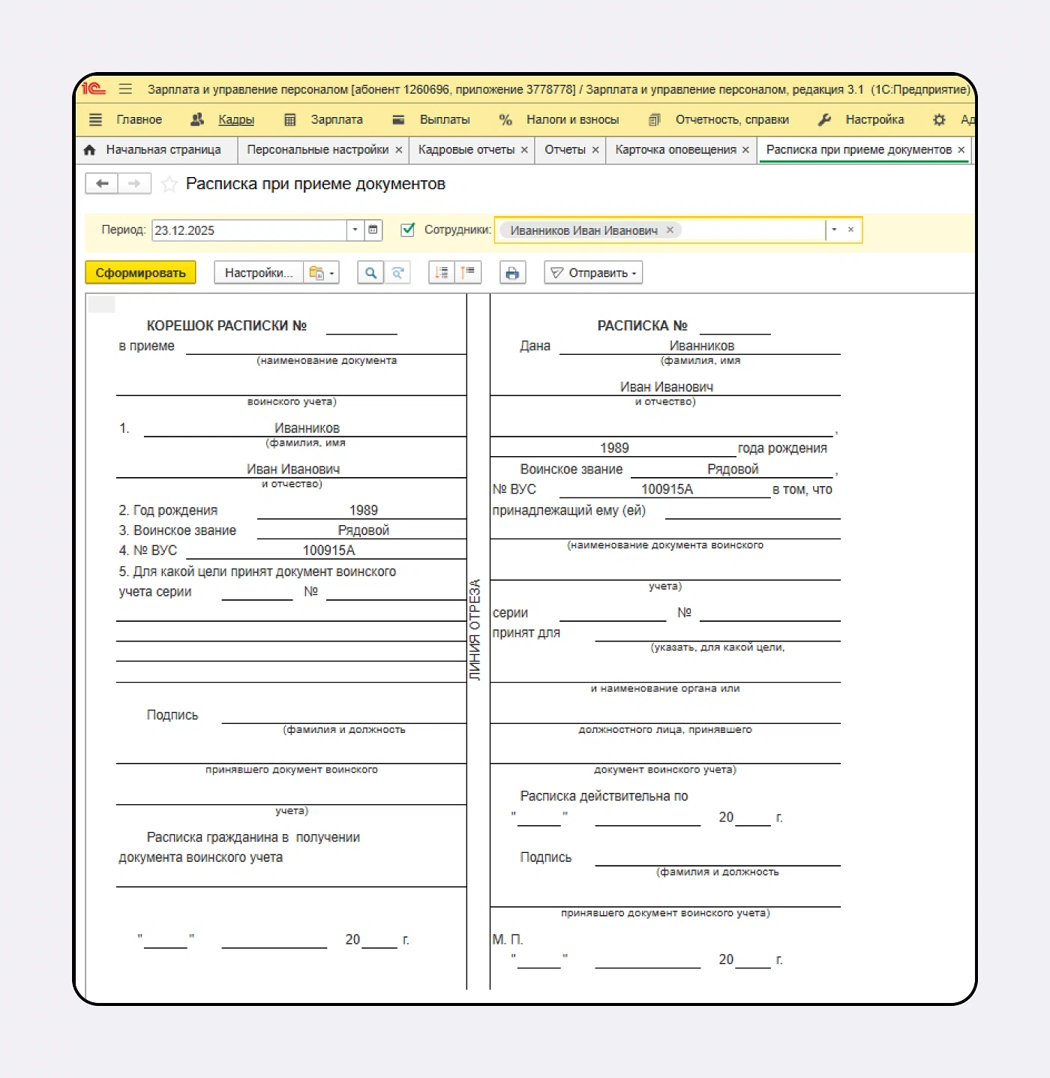1050x1078 pixels.
Task: Click the print icon in the toolbar
Action: (512, 273)
